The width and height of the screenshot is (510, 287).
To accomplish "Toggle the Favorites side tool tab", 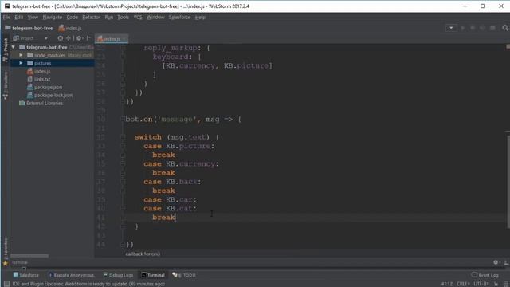I will pyautogui.click(x=6, y=252).
